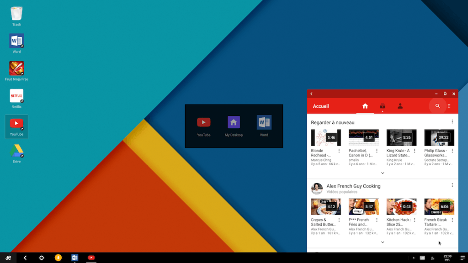Play the Crepes & Salted Butter thumbnail

[325, 207]
